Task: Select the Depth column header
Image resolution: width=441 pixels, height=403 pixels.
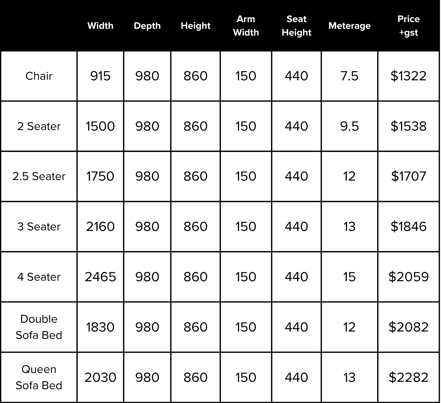Action: click(x=147, y=26)
